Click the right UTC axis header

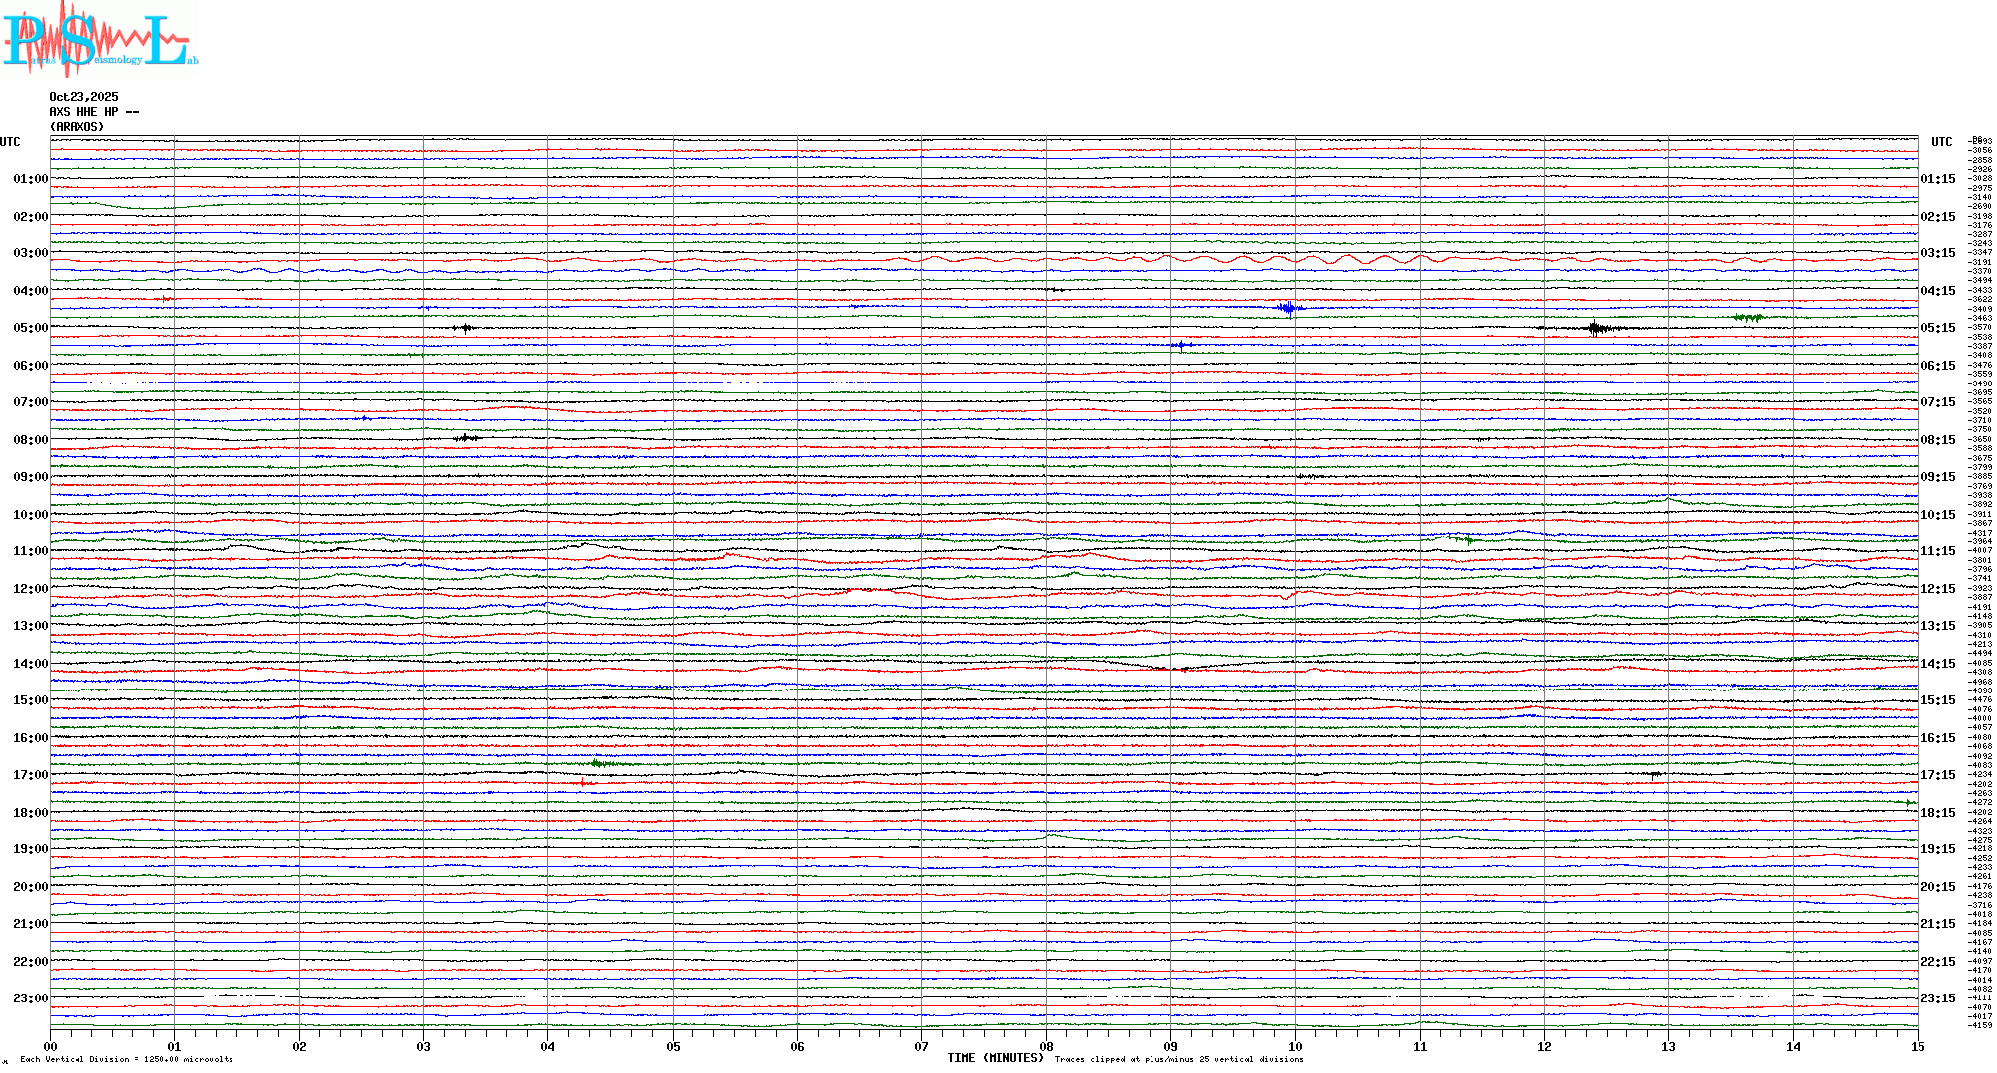tap(1941, 142)
